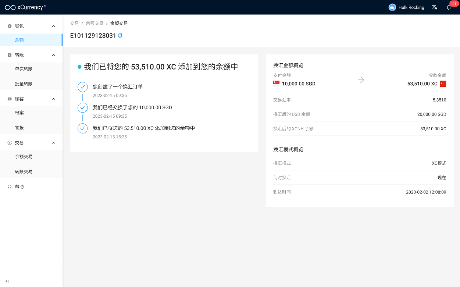Click the 钱包 wallet icon
Viewport: 460px width, 287px height.
(x=10, y=26)
